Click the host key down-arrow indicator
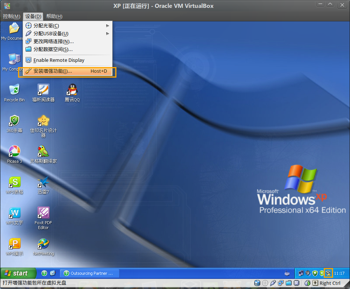This screenshot has width=350, height=289. pos(315,283)
